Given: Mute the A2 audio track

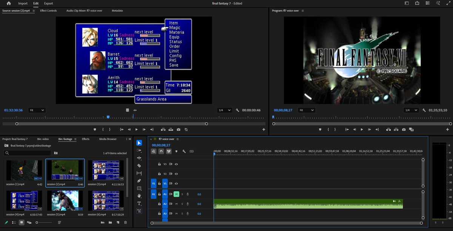Looking at the screenshot, I should point(176,204).
